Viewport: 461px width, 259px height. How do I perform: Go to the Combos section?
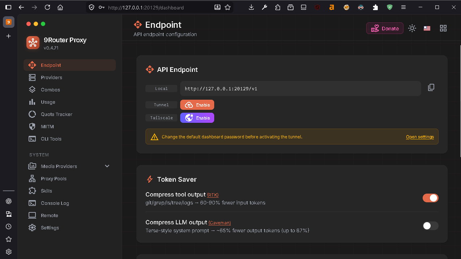69,90
